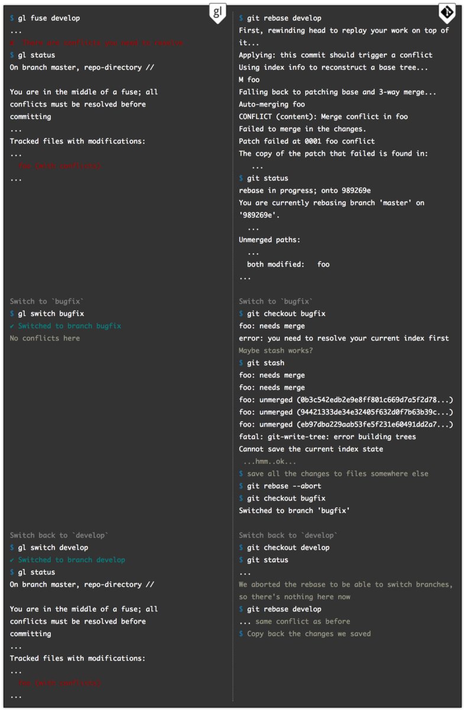Click the checkmark before 'Switched to branch develop'
The image size is (464, 710).
[12, 560]
